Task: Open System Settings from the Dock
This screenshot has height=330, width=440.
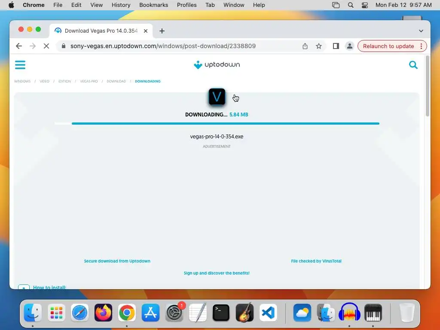Action: [x=174, y=312]
